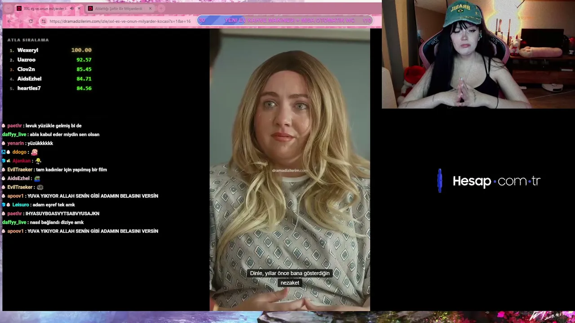The image size is (575, 323).
Task: Reload the dramadizilerim page
Action: coord(31,21)
